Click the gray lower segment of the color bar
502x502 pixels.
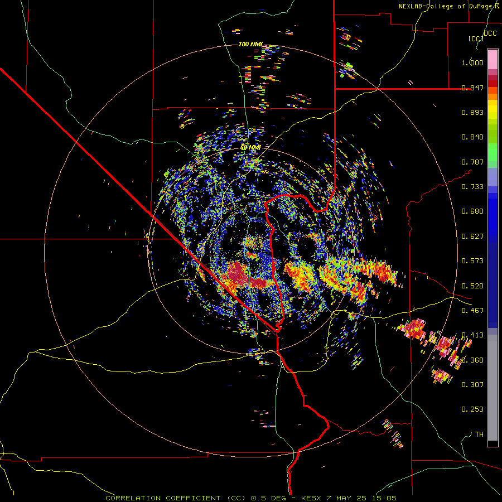(x=493, y=388)
